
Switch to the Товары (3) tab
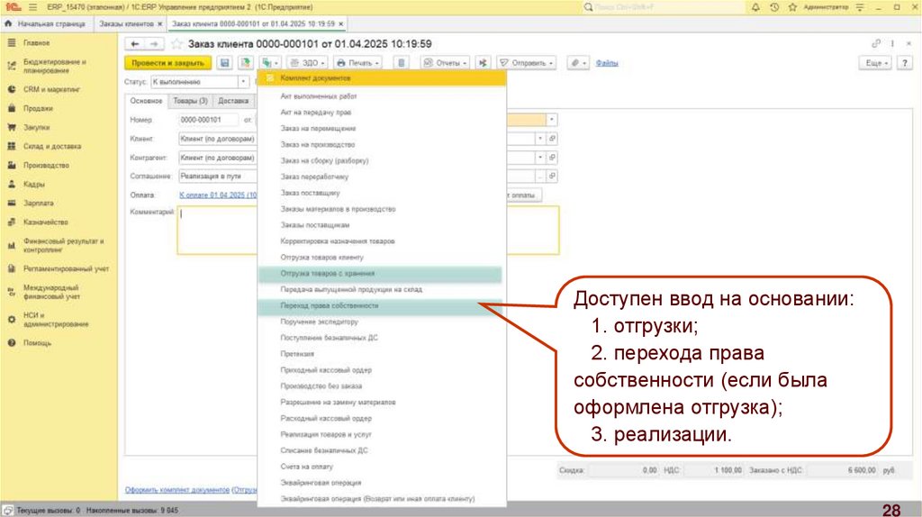click(190, 101)
